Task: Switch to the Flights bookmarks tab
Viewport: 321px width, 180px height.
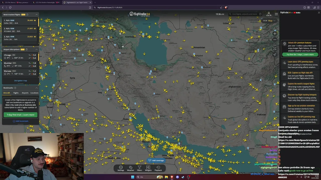Action: 16,93
